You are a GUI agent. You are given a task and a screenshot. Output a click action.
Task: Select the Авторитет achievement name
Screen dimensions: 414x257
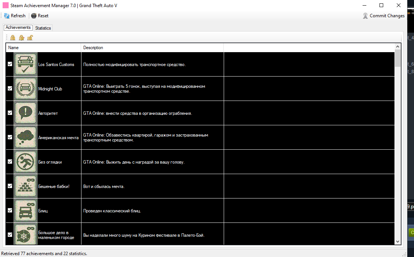click(x=48, y=113)
